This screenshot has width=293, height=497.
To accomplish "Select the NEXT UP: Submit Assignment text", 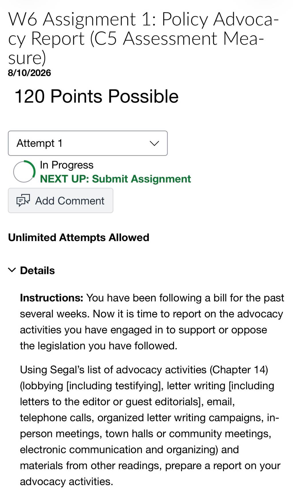I will pyautogui.click(x=115, y=179).
